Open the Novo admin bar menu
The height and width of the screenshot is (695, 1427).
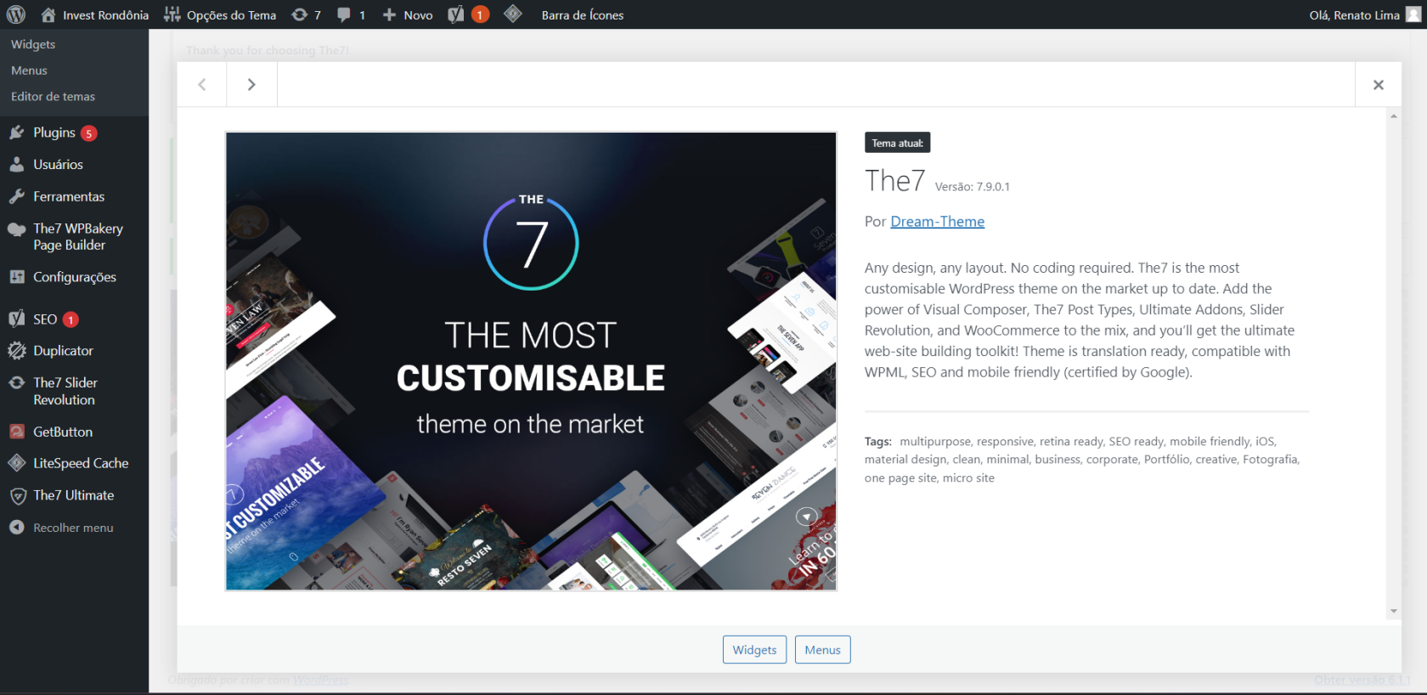click(408, 14)
